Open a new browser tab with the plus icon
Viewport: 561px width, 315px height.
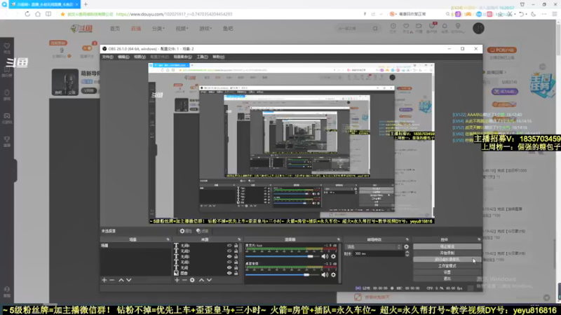coord(86,4)
